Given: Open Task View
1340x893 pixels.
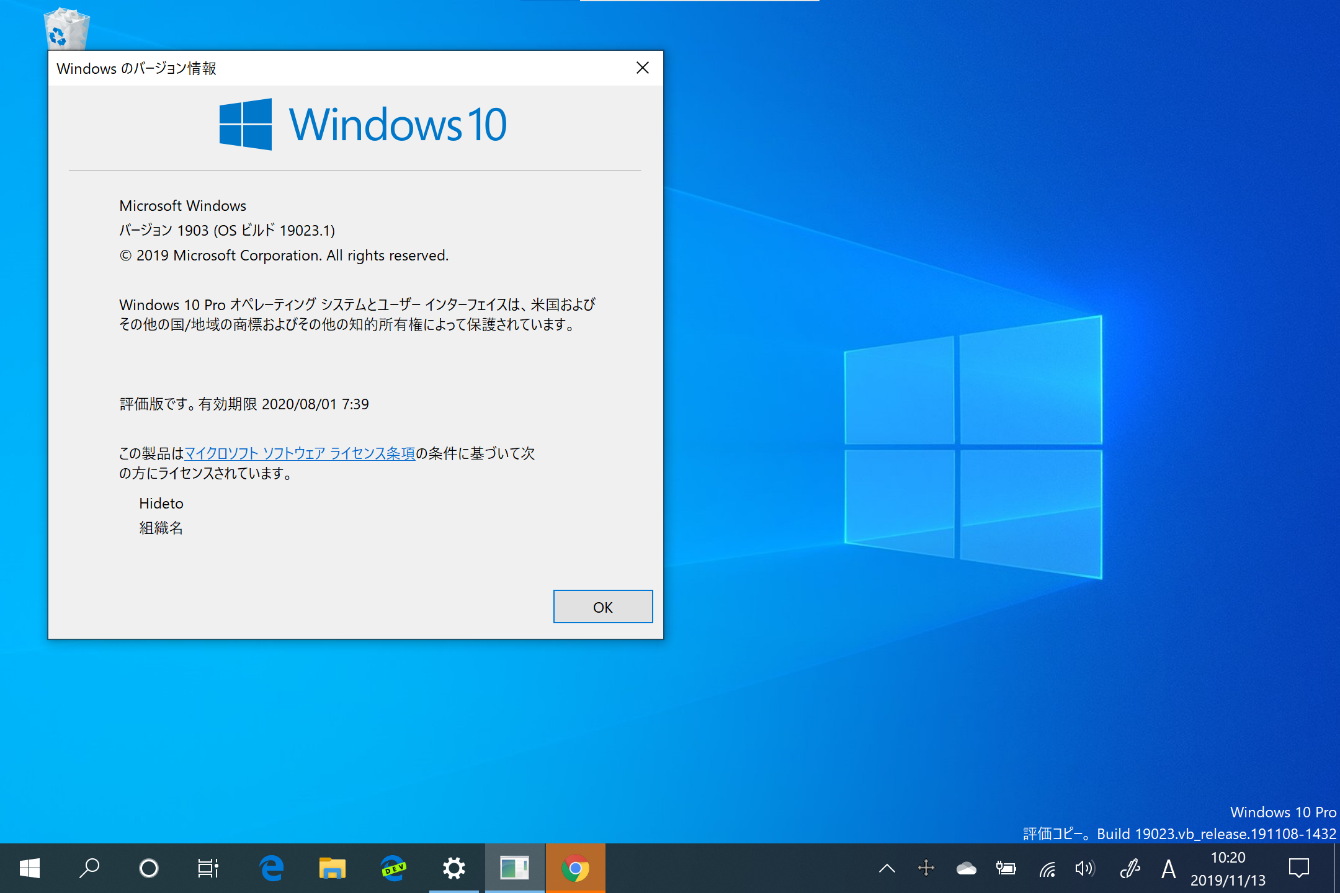Looking at the screenshot, I should click(x=208, y=868).
